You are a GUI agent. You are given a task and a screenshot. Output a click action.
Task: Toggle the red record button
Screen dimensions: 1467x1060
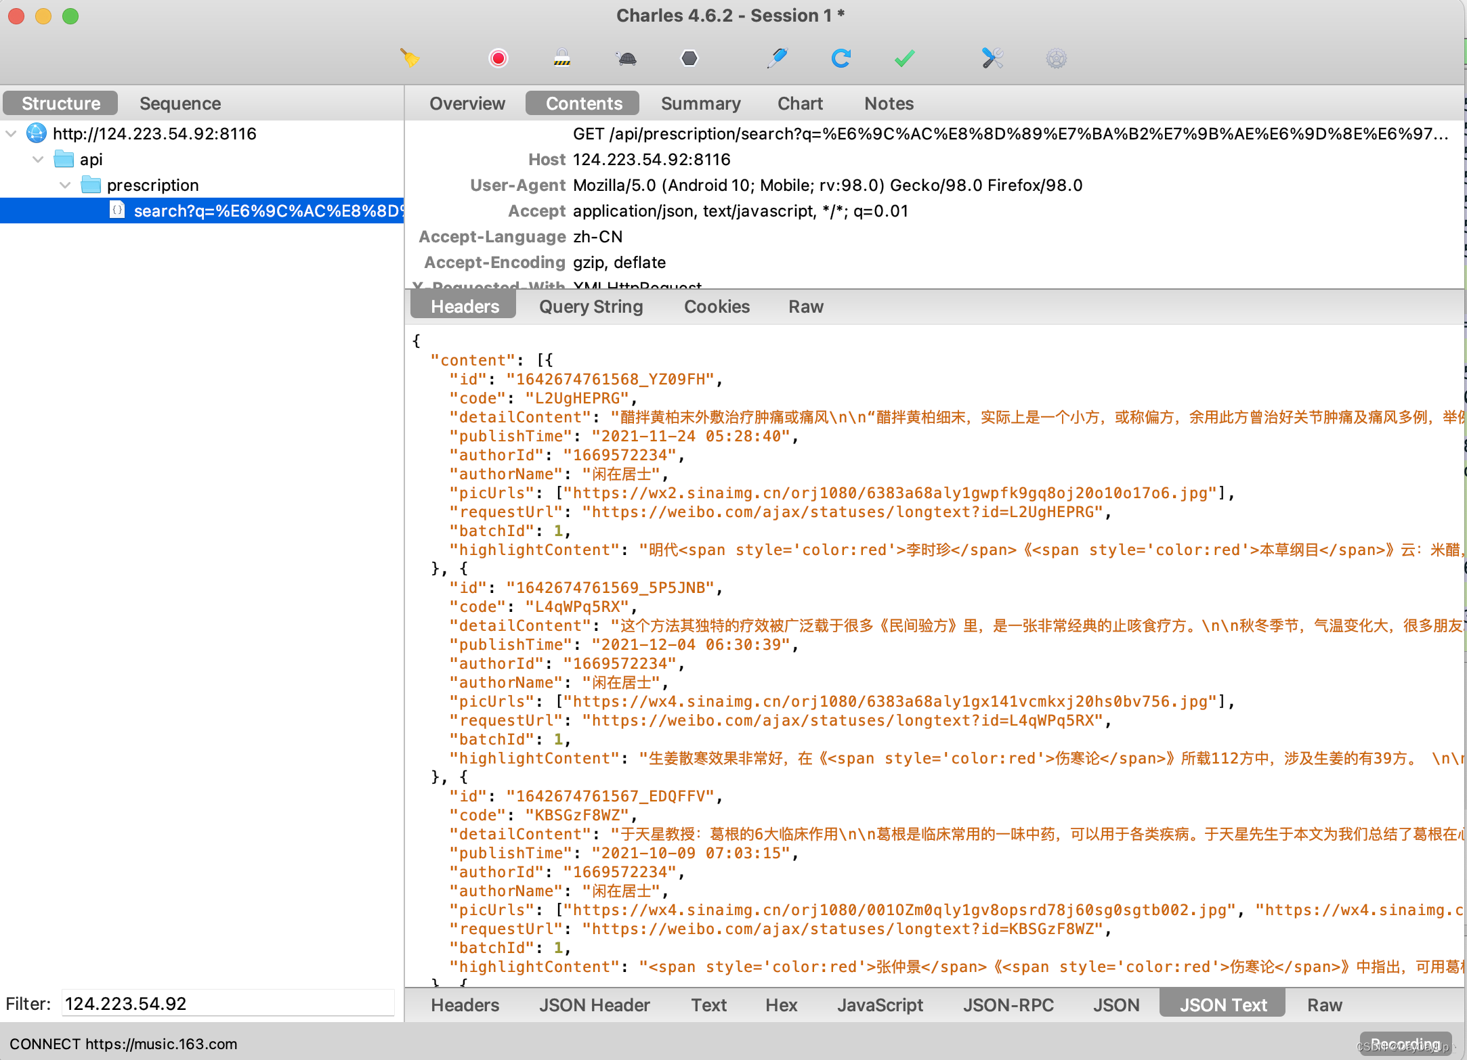point(498,58)
